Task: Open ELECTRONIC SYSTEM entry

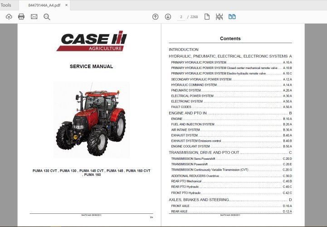Action: (231, 101)
